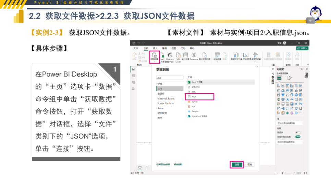Click the 搜索 box in dialog
The image size is (331, 186).
[x=170, y=78]
